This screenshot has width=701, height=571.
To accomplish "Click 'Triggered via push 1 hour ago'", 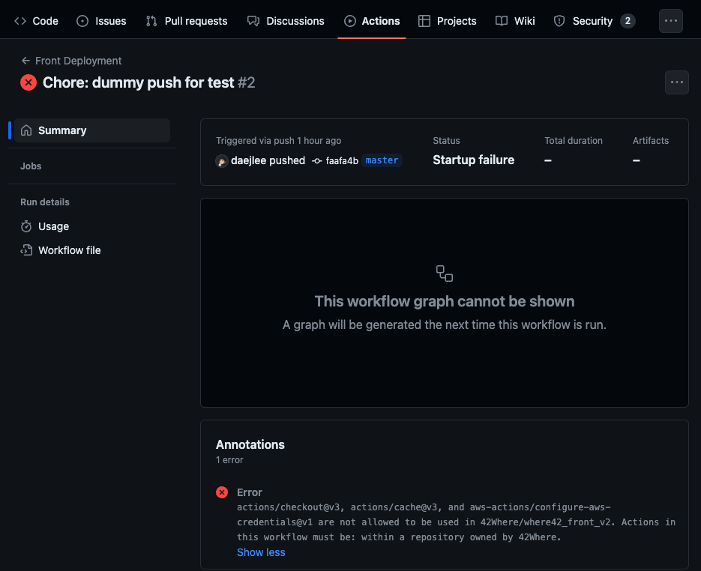I will pos(278,141).
